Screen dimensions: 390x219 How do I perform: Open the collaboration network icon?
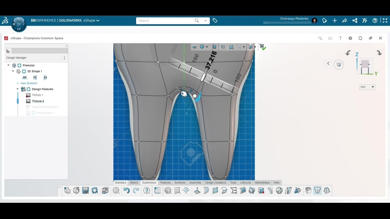(x=355, y=21)
